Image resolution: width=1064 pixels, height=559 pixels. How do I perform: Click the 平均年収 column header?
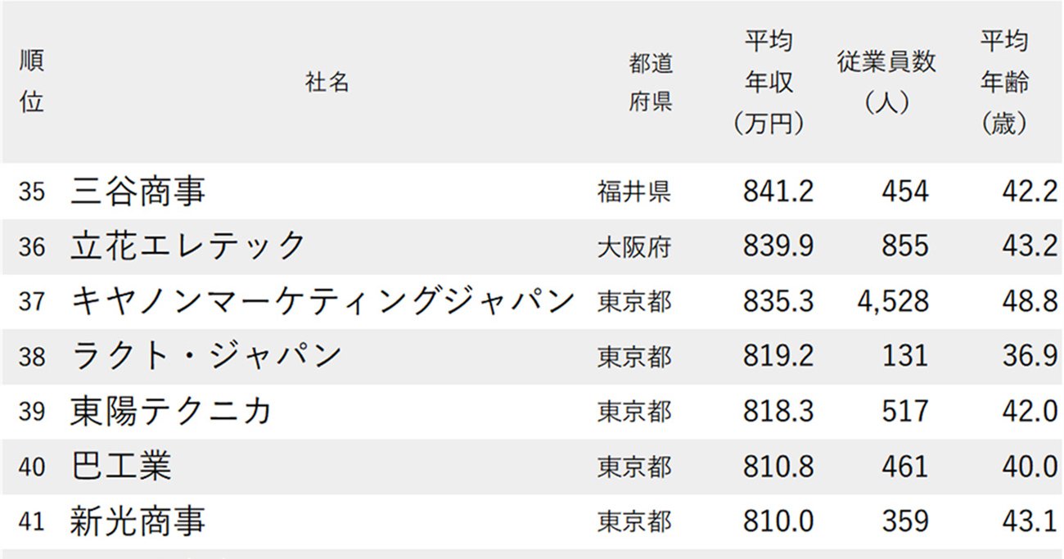[x=769, y=82]
